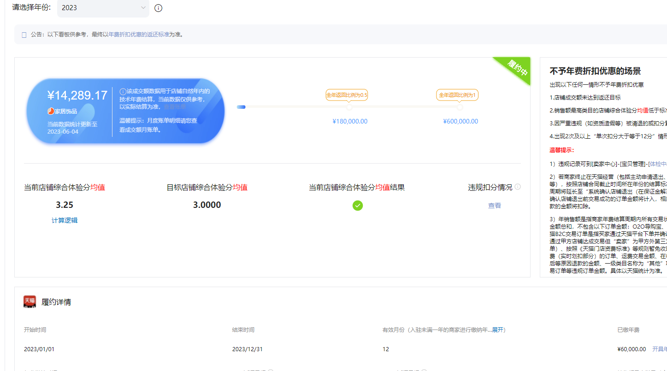Image resolution: width=667 pixels, height=371 pixels.
Task: Click the info icon in the blue turnover card
Action: click(123, 91)
